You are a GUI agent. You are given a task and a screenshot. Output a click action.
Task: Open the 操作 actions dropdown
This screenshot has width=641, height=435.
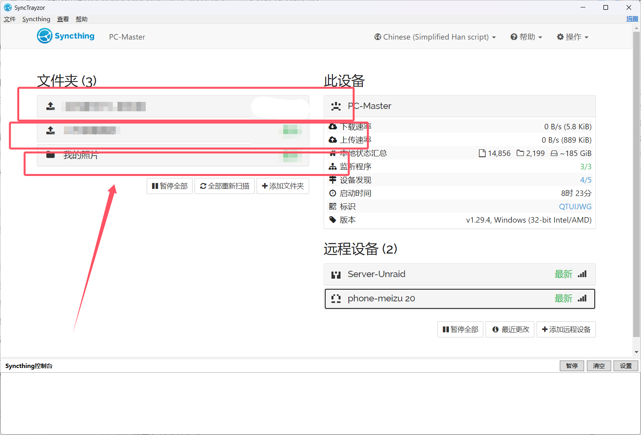pyautogui.click(x=572, y=37)
